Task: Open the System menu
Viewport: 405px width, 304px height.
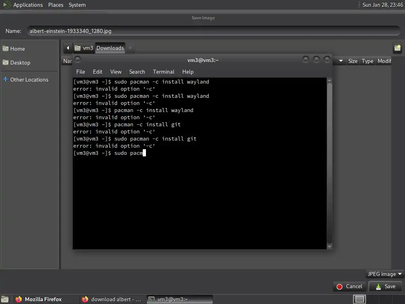Action: coord(77,5)
